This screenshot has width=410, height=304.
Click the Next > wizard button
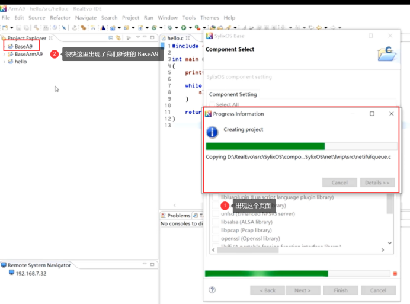pos(303,290)
